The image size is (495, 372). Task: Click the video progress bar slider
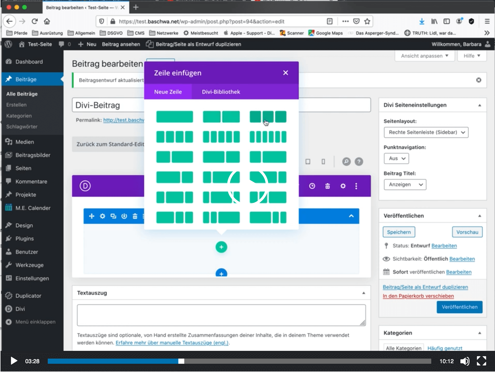tap(181, 361)
